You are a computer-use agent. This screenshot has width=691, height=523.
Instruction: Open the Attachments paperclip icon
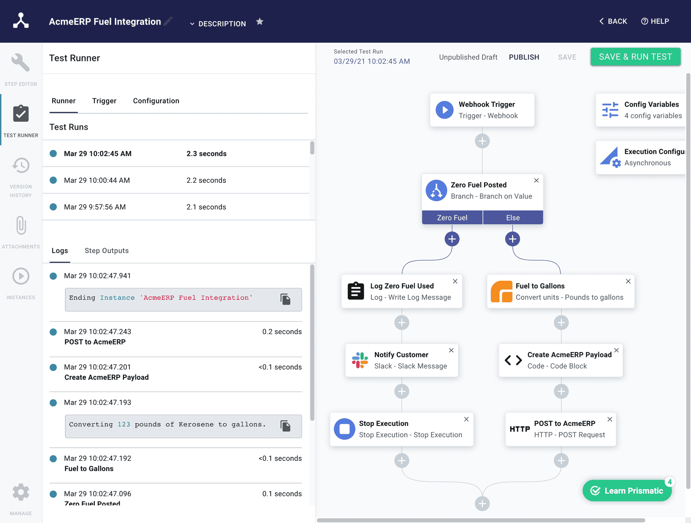21,225
